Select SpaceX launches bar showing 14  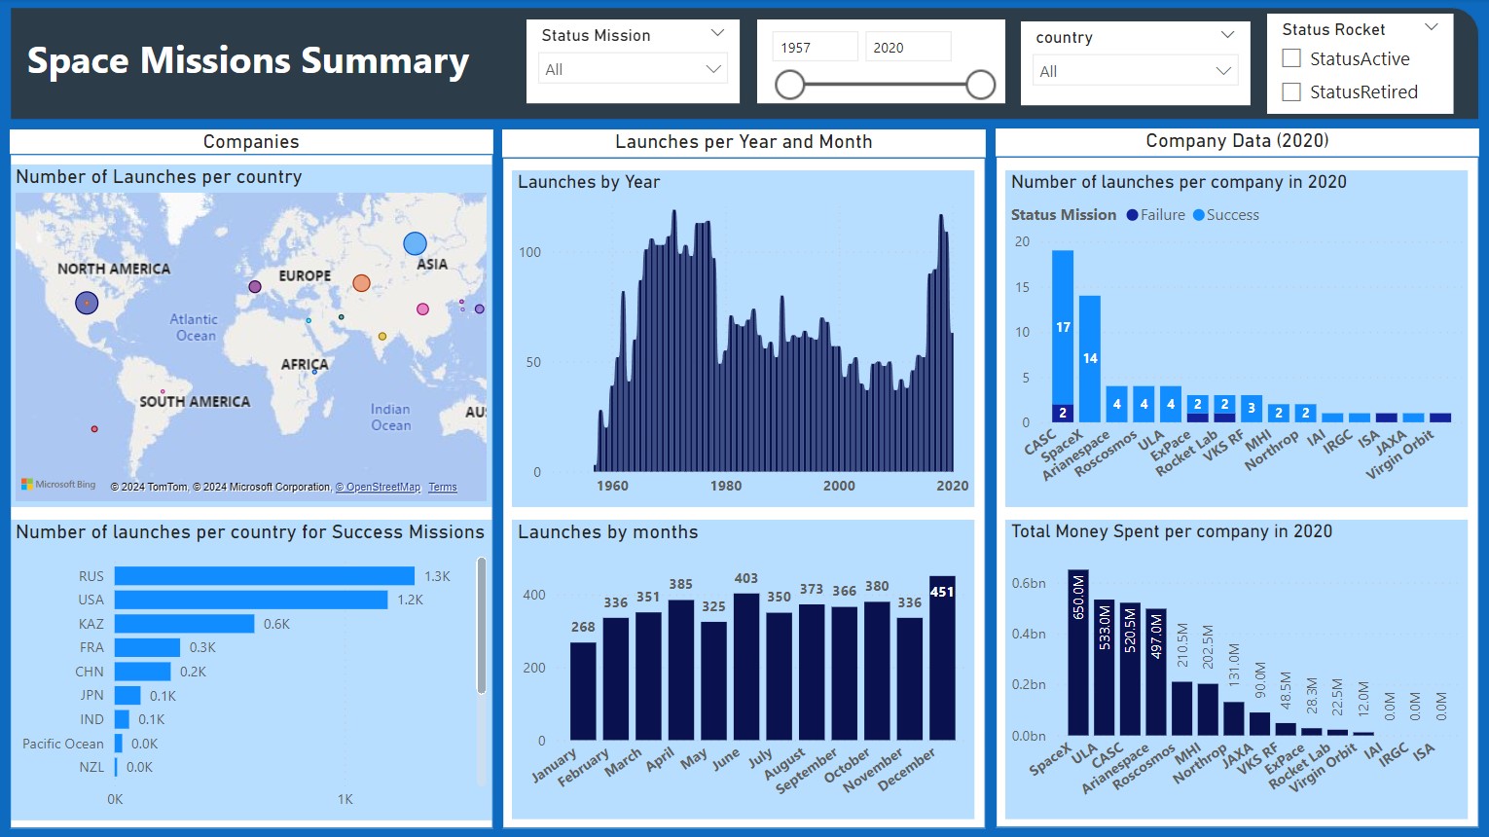(1090, 358)
